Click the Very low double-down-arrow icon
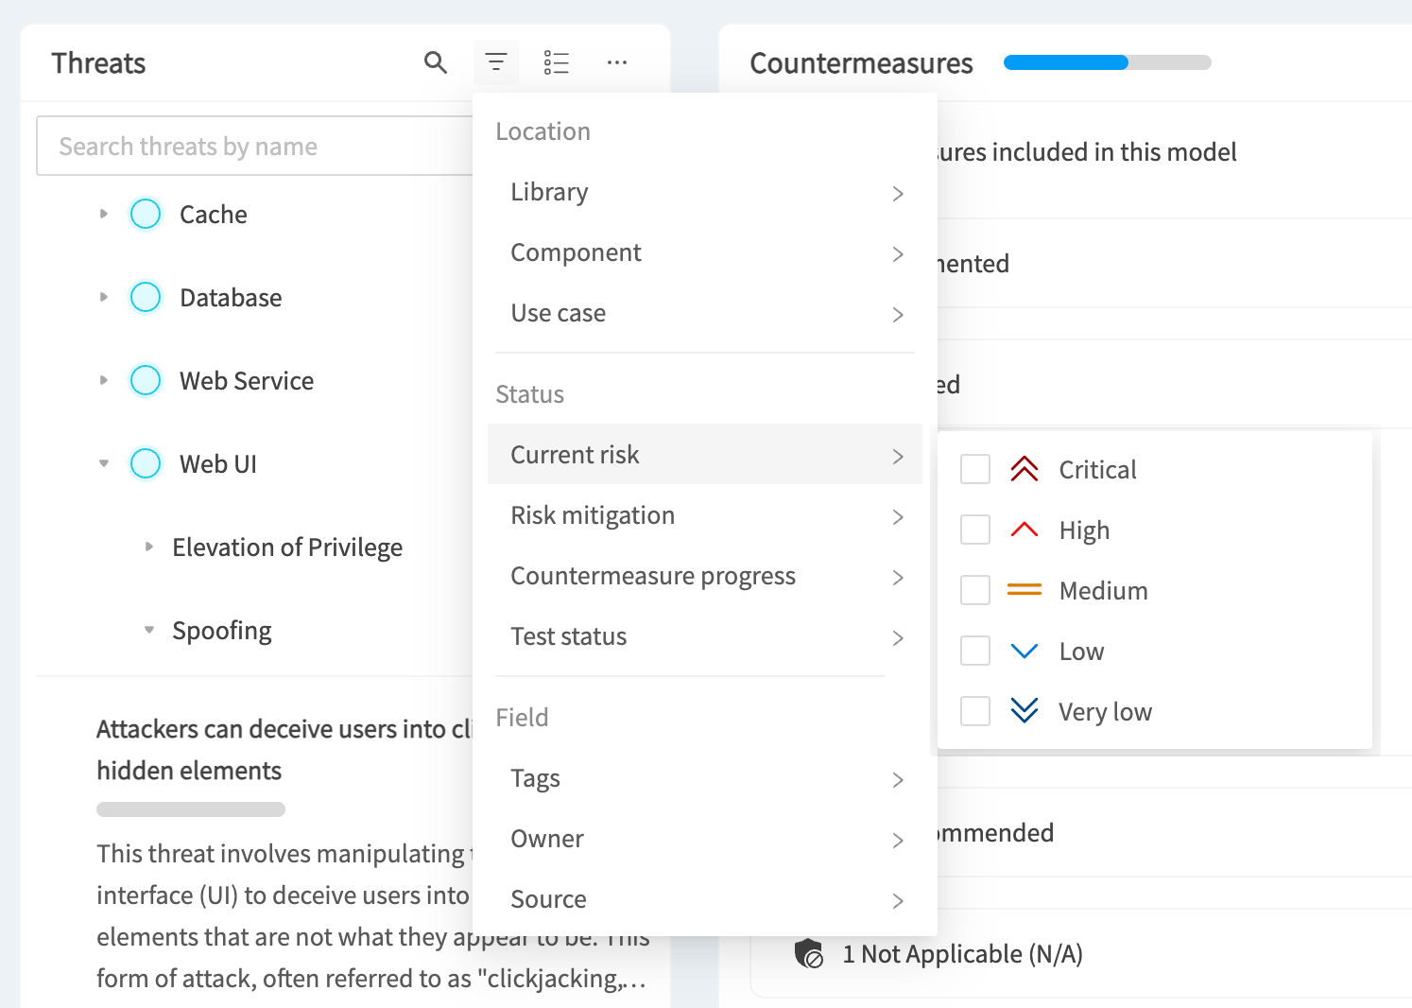 pos(1025,710)
